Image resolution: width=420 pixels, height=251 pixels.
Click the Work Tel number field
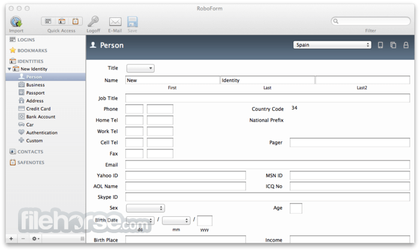(x=160, y=131)
